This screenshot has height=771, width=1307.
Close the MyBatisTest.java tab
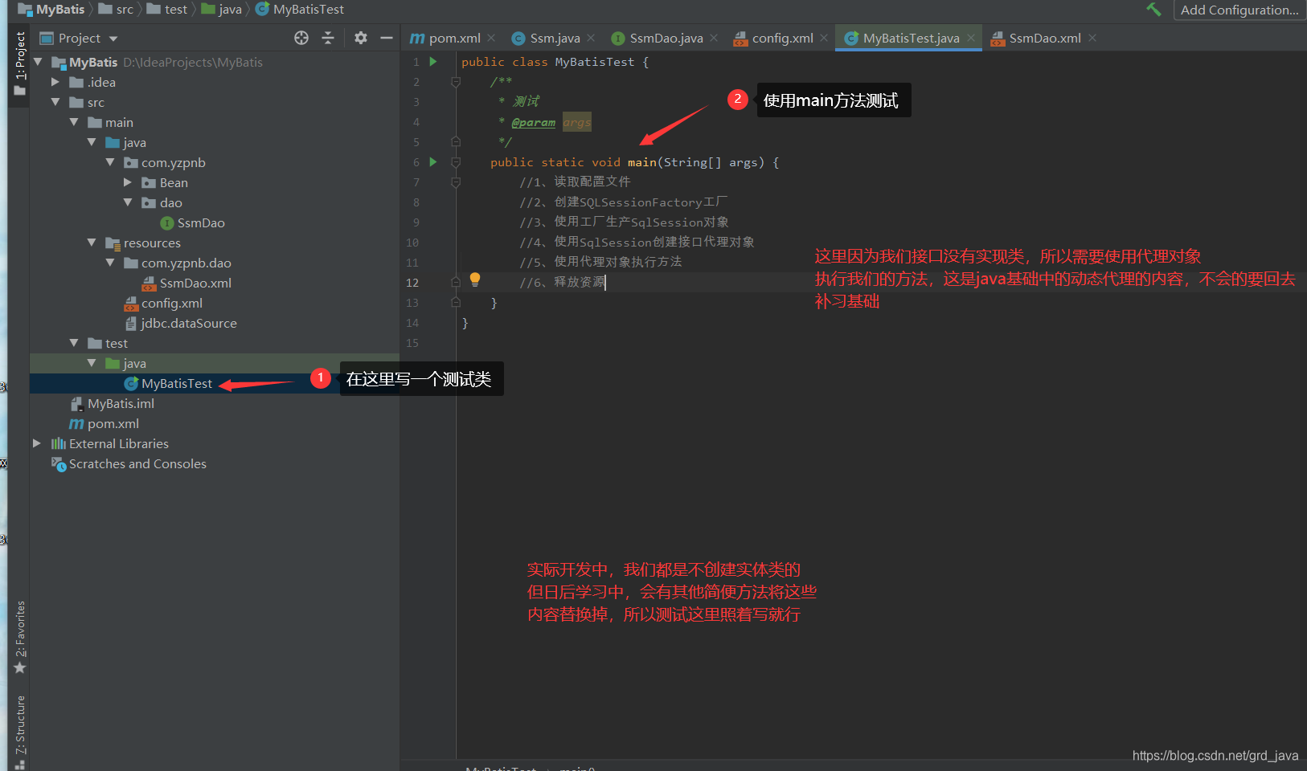pyautogui.click(x=971, y=38)
